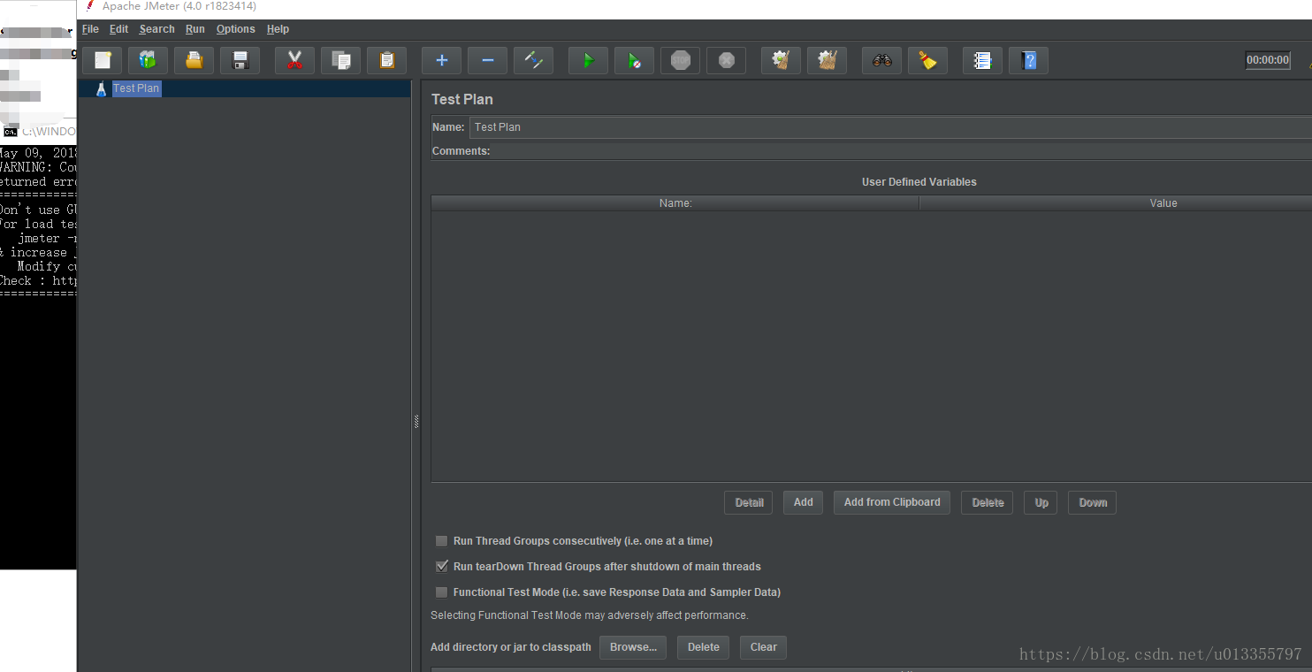This screenshot has width=1312, height=672.
Task: Click the Clear results icon
Action: (x=781, y=60)
